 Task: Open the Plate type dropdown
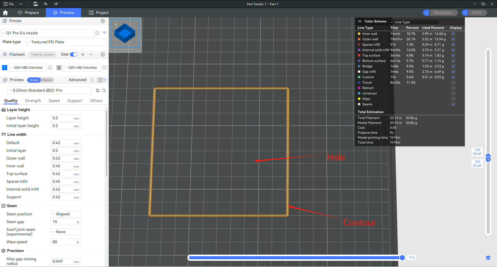(66, 42)
